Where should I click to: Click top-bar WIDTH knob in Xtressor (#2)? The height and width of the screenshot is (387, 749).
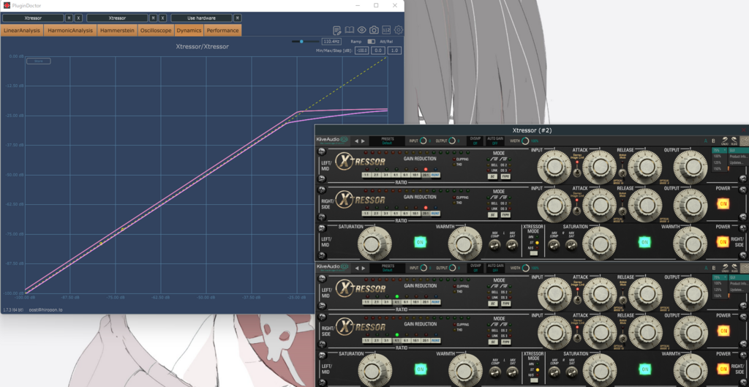(x=525, y=141)
